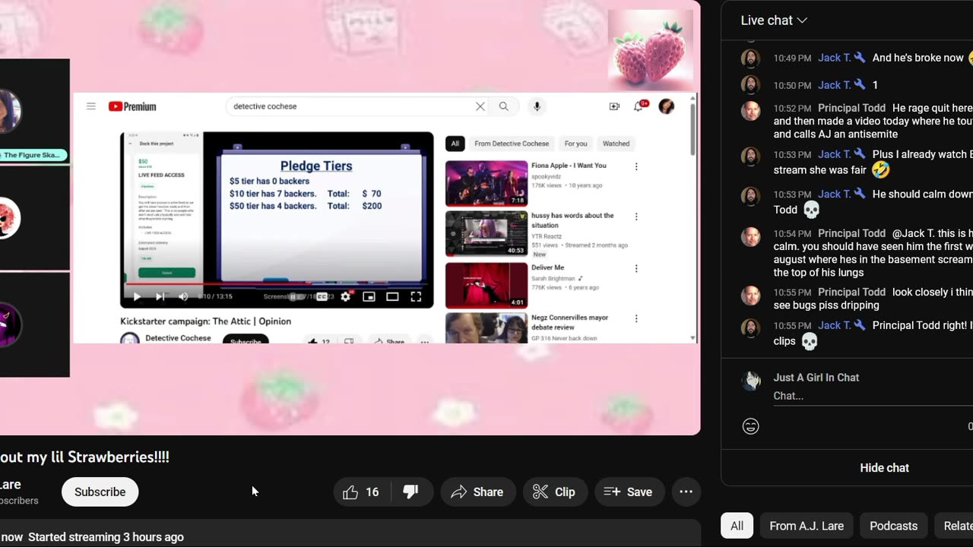Open the Create video icon in the YouTube header
Screen dimensions: 973x547
coord(614,106)
